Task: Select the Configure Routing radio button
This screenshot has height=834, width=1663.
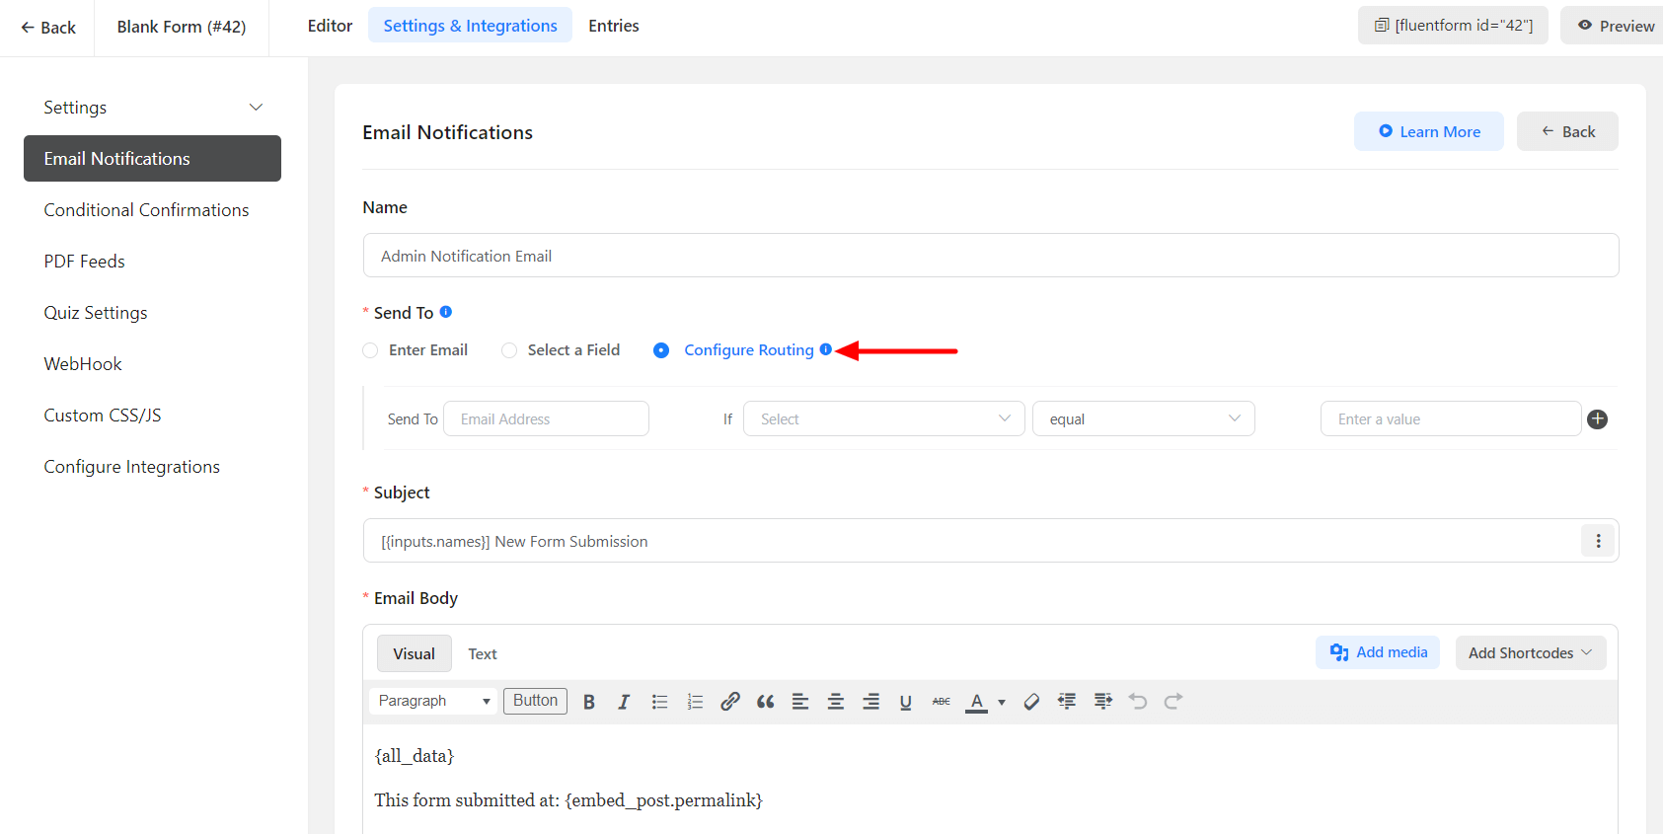Action: [x=661, y=350]
